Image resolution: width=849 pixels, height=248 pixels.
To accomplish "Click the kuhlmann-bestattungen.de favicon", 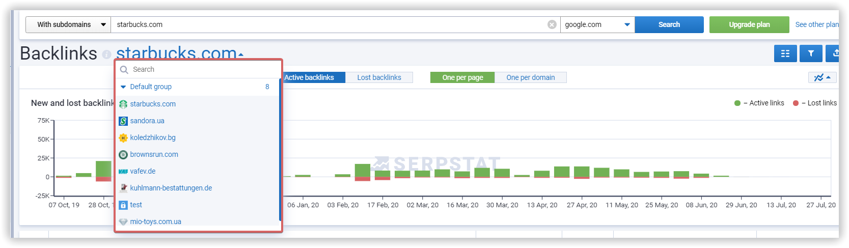I will click(x=123, y=188).
